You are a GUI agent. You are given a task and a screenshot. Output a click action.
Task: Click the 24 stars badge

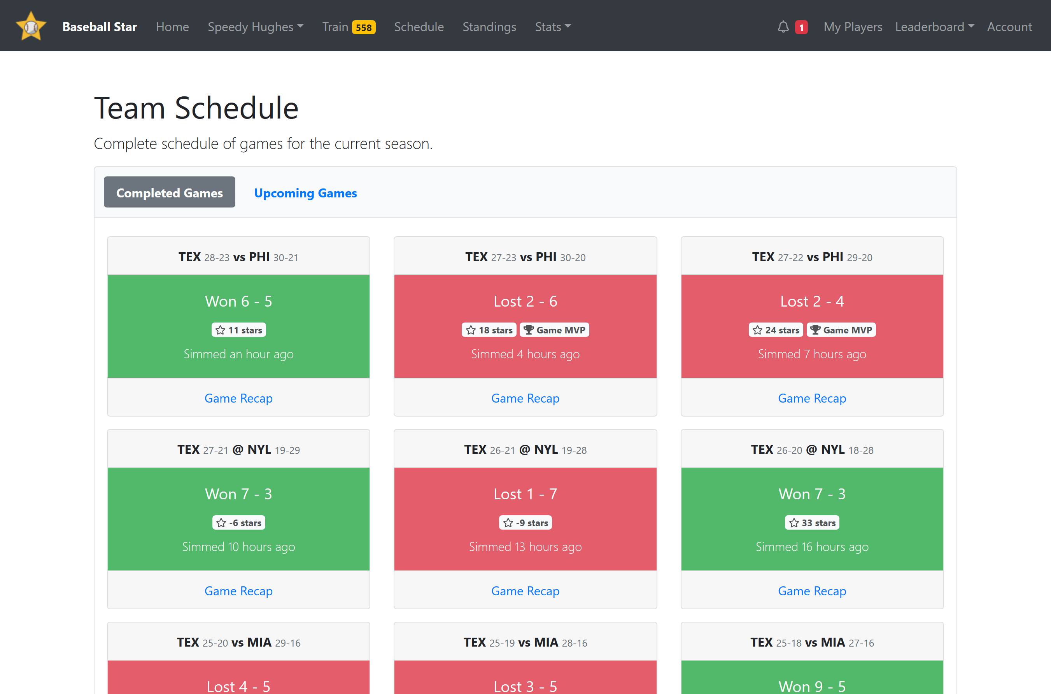pos(775,330)
